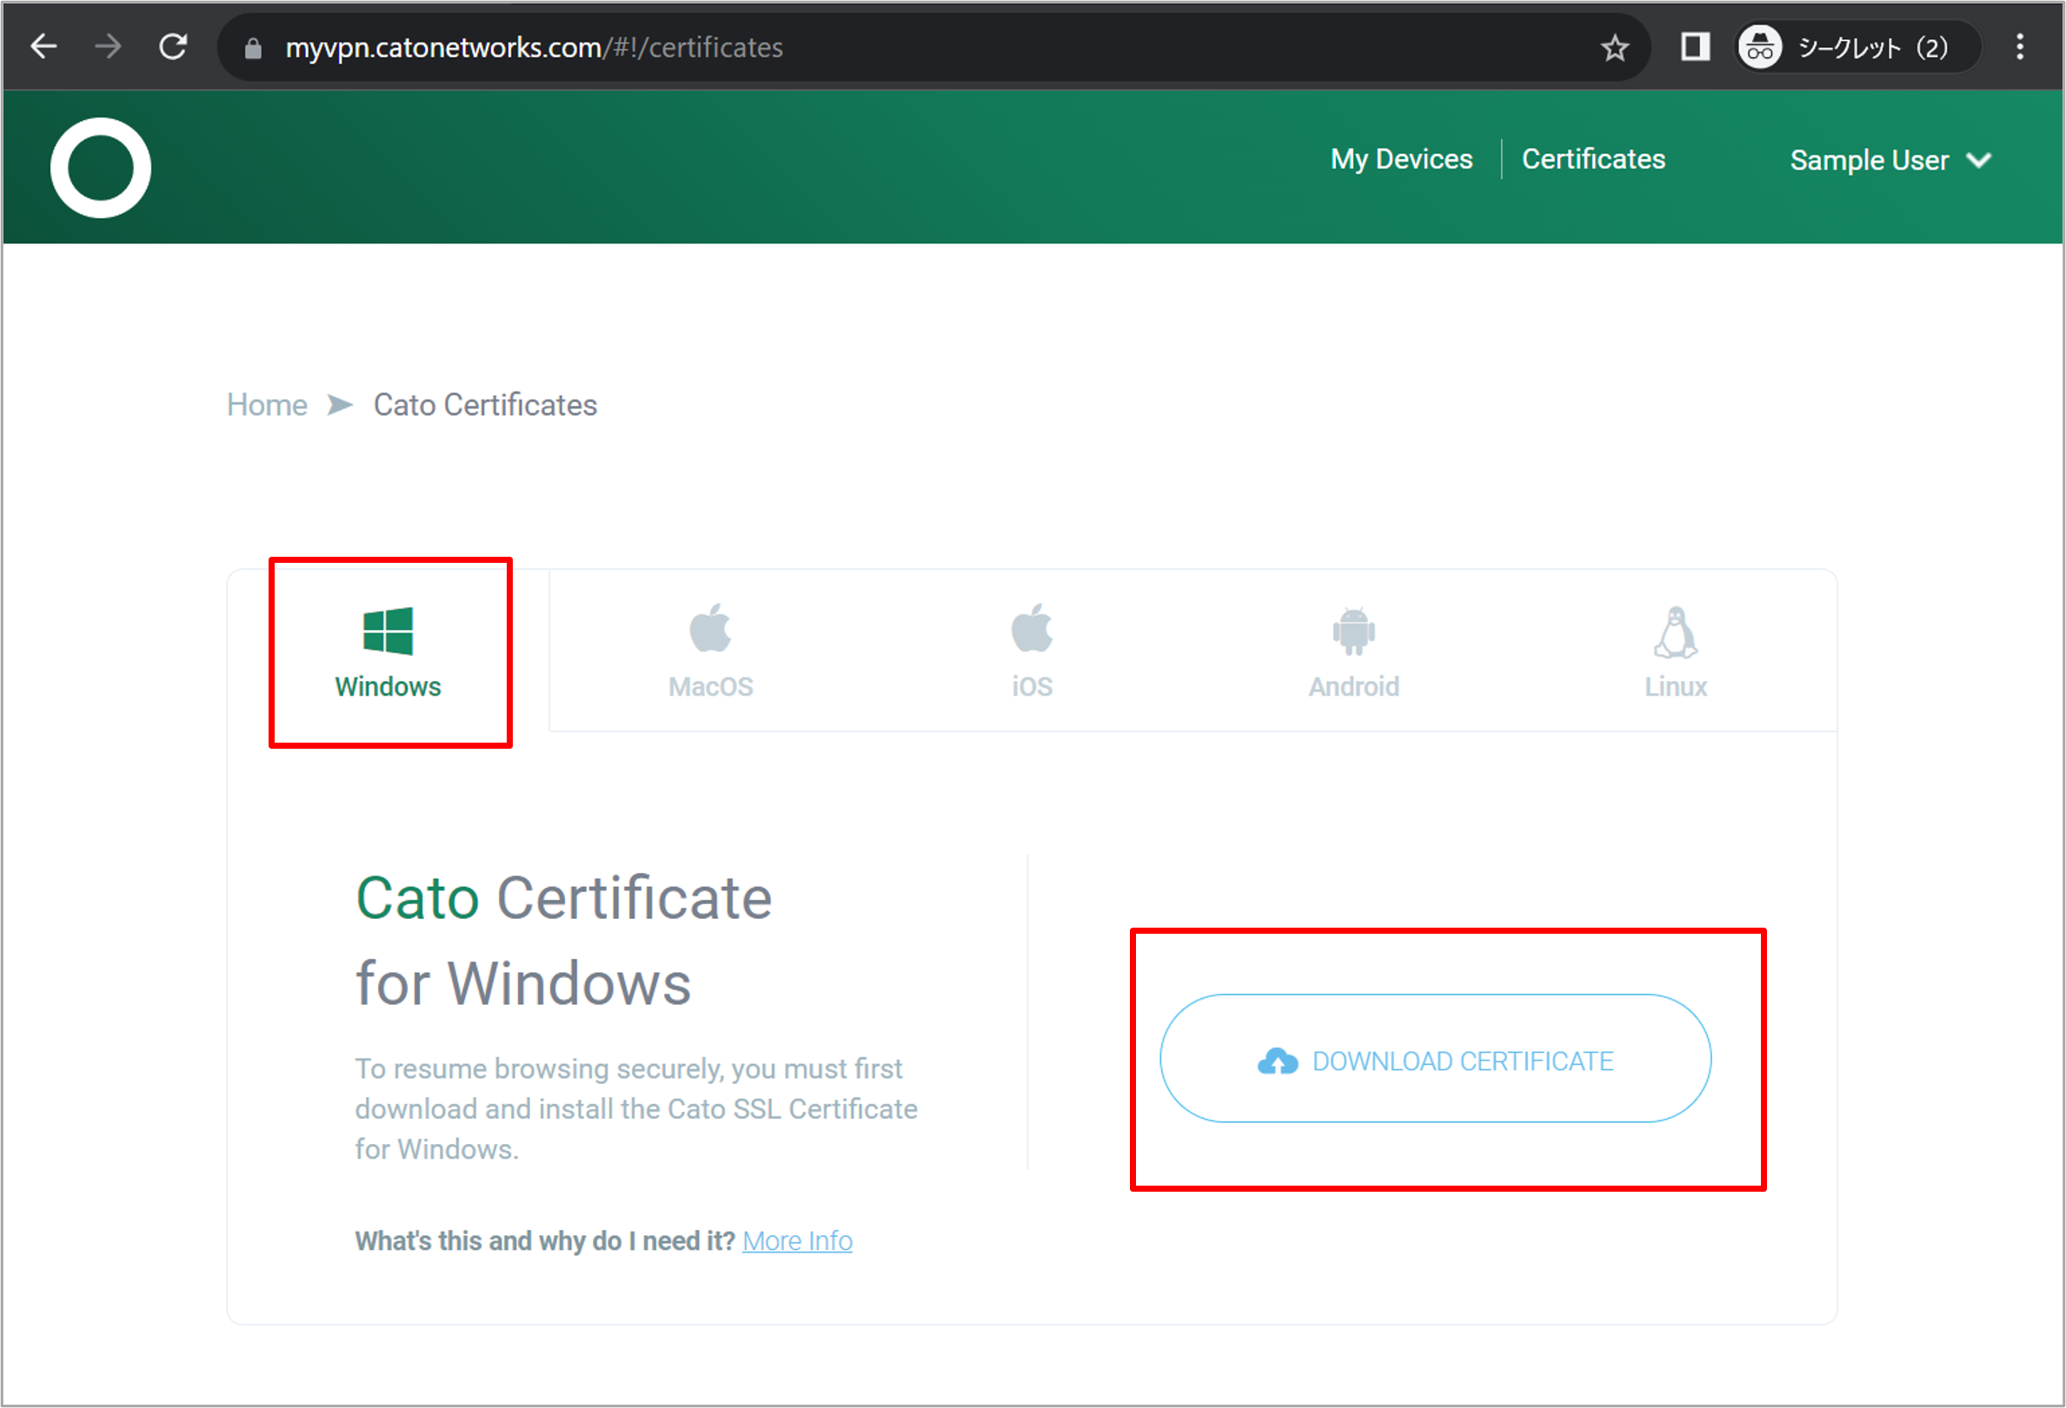
Task: Bookmark this page with the star icon
Action: click(1614, 47)
